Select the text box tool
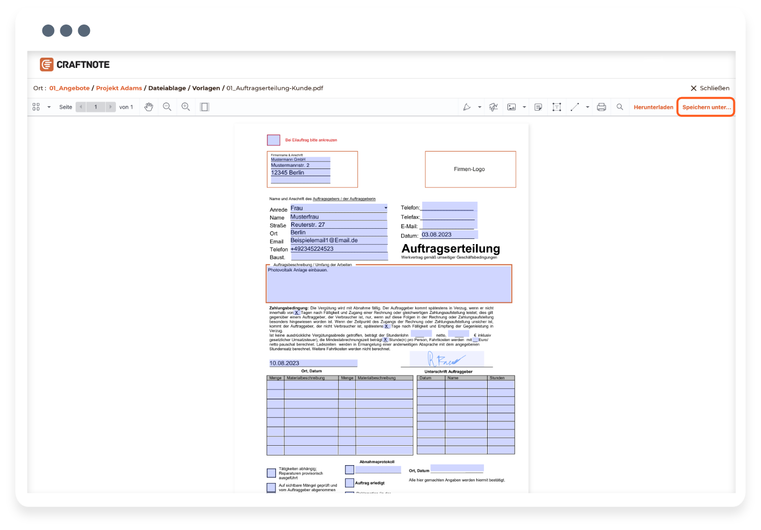This screenshot has width=761, height=530. coord(557,107)
